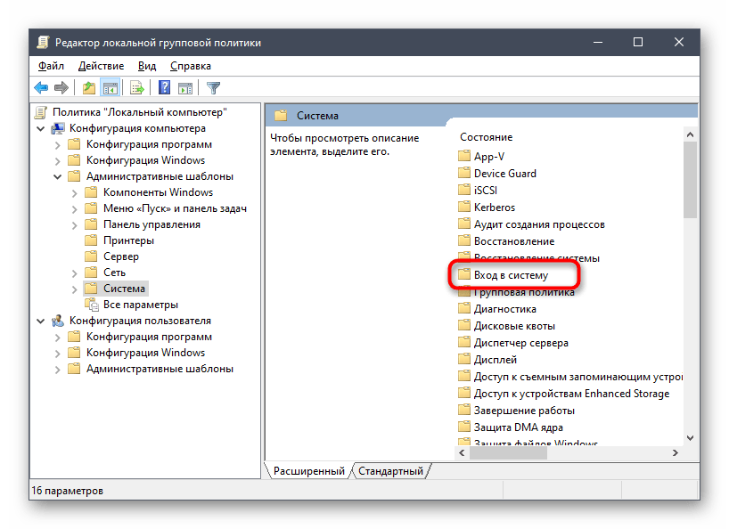Screen dimensions: 729x529
Task: Switch to the Стандартный tab
Action: (391, 470)
